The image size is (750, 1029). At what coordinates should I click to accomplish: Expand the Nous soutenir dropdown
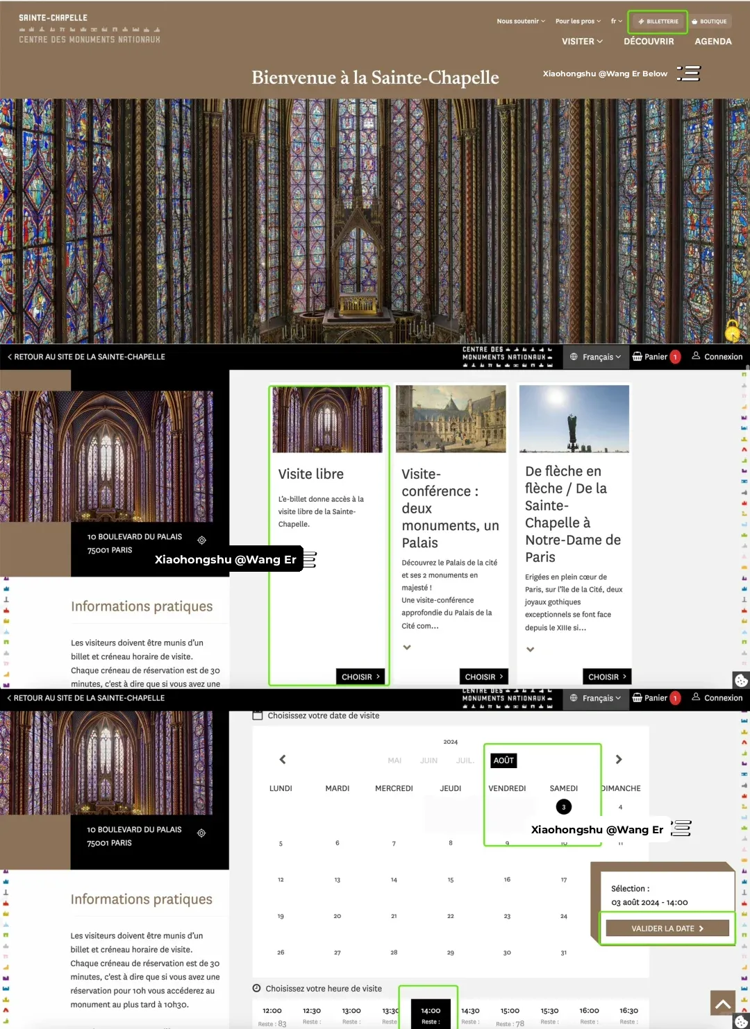(x=519, y=21)
